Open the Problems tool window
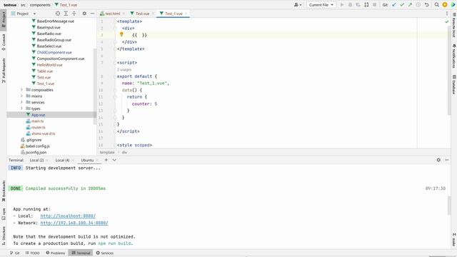The height and width of the screenshot is (257, 457). tap(56, 253)
